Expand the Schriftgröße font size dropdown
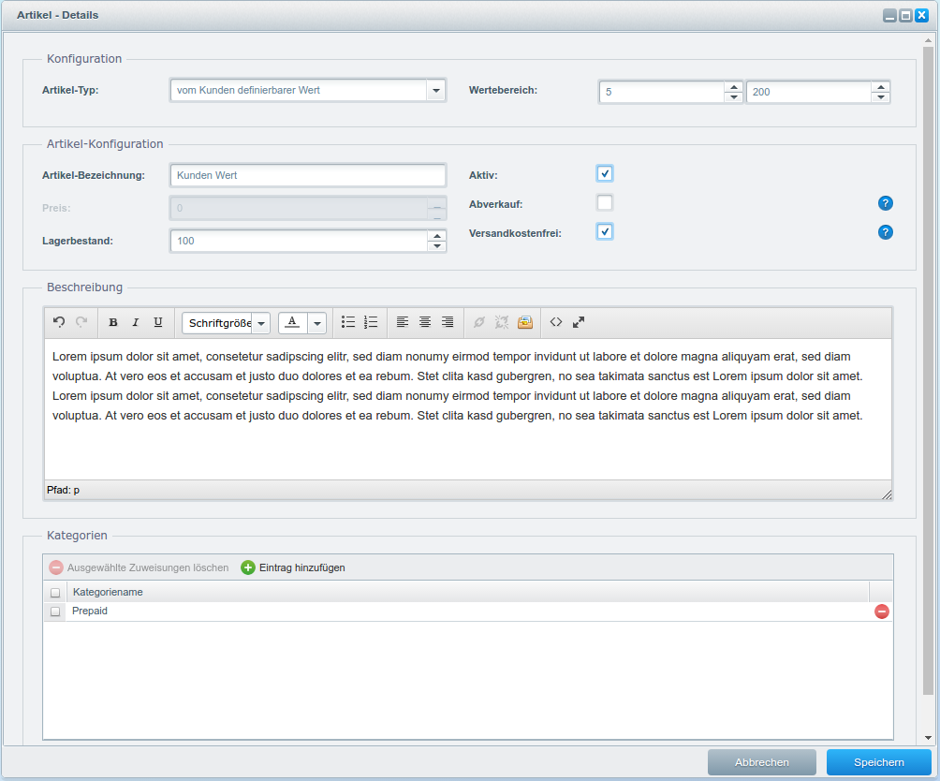 click(261, 323)
